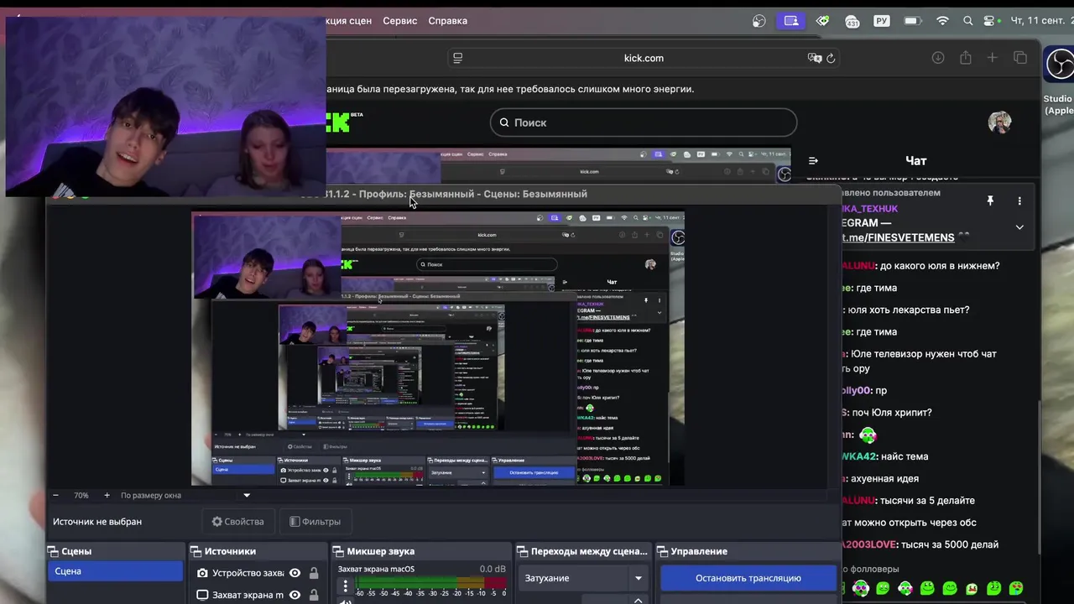Open the t.me/FINESVETEMENS link

click(x=898, y=237)
